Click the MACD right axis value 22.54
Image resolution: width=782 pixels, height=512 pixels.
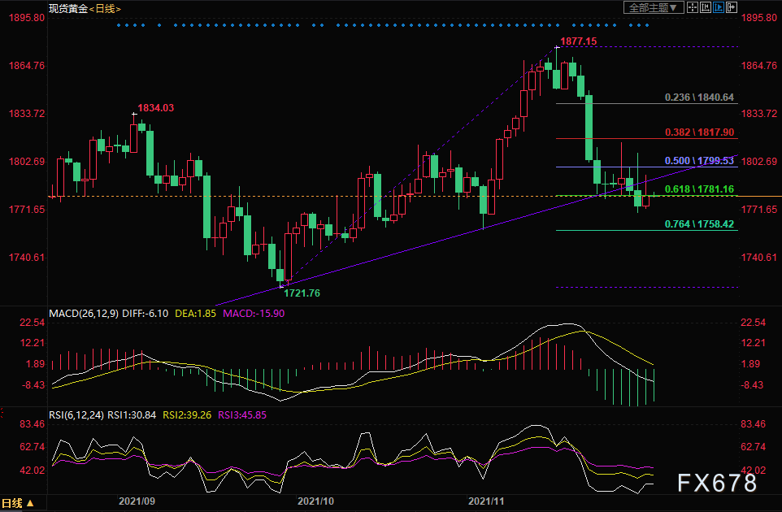coord(753,323)
